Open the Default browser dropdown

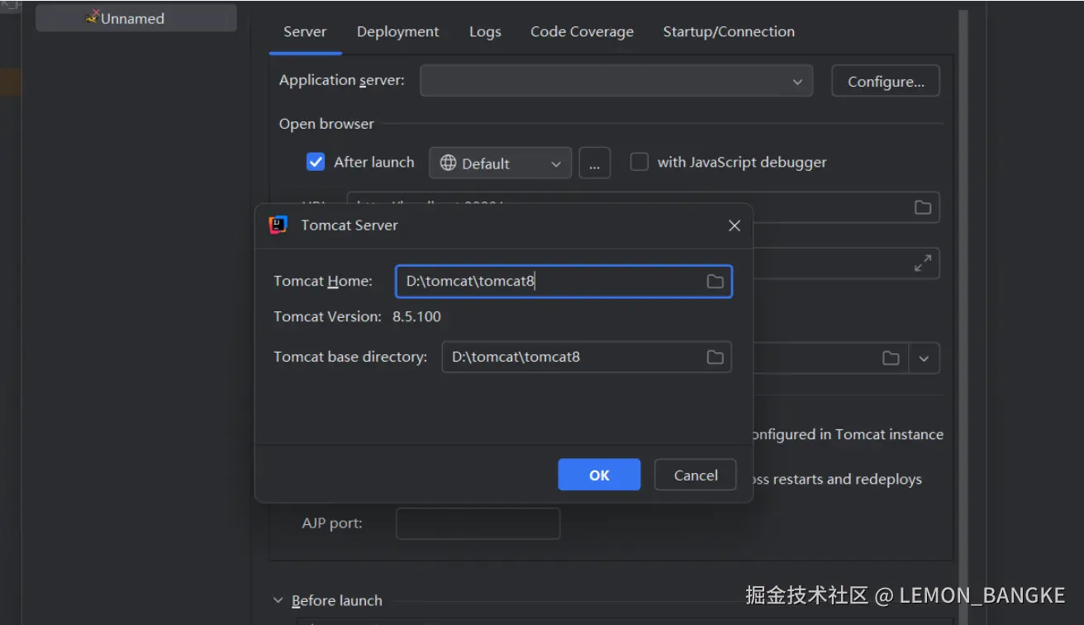[500, 163]
